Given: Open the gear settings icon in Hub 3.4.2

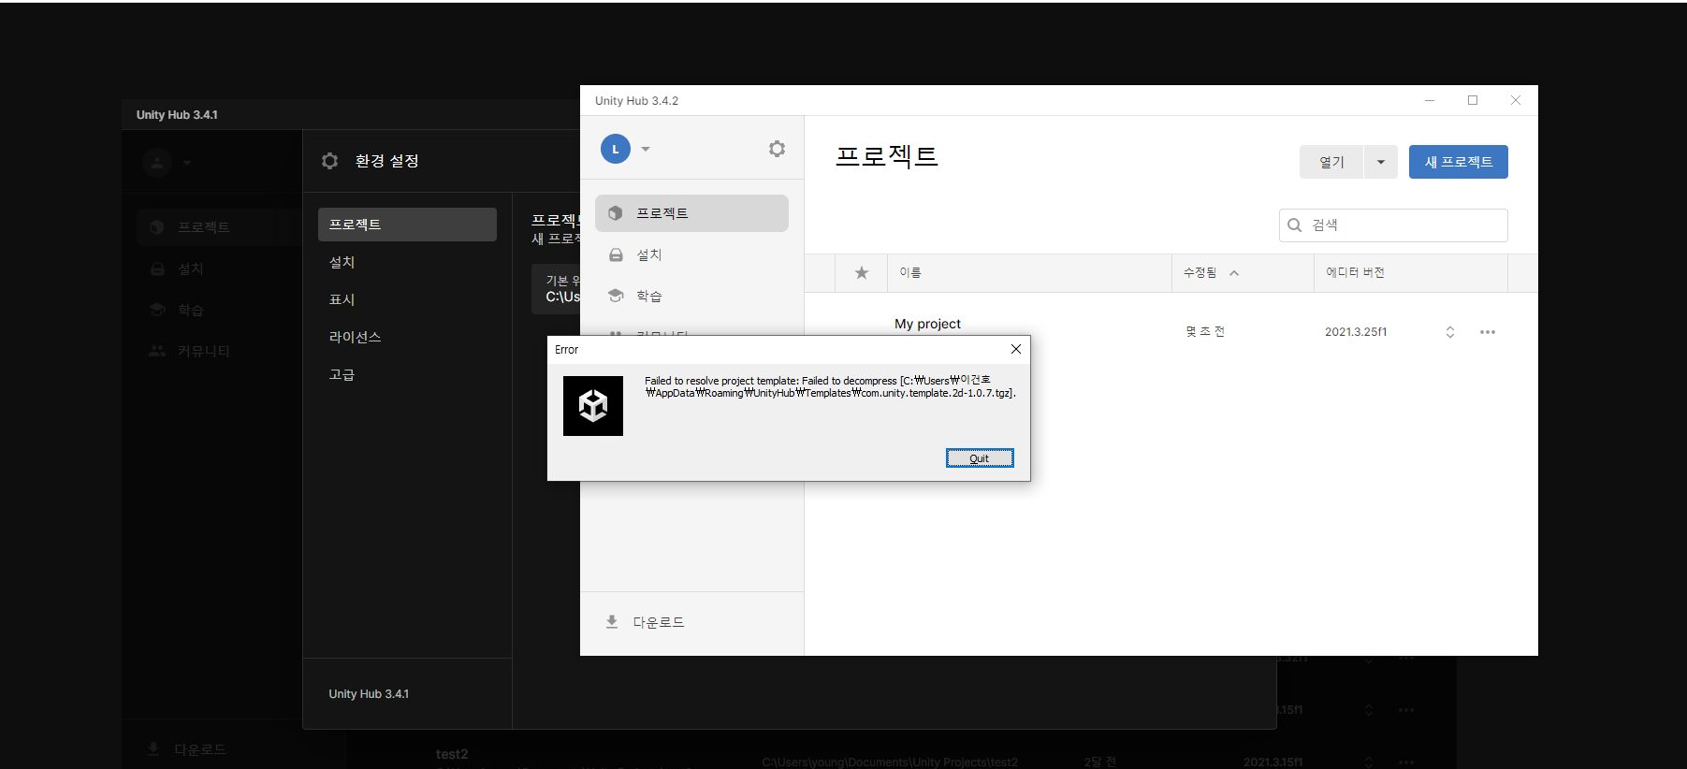Looking at the screenshot, I should click(777, 149).
